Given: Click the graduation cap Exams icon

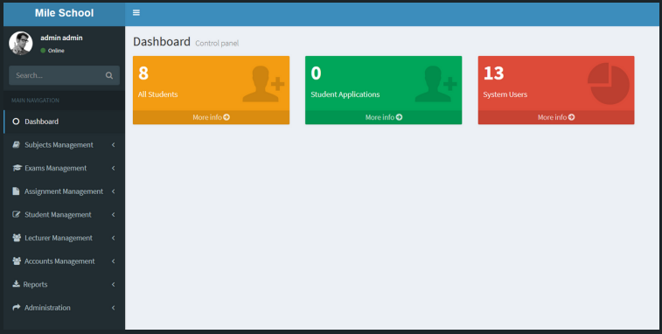Looking at the screenshot, I should tap(17, 168).
